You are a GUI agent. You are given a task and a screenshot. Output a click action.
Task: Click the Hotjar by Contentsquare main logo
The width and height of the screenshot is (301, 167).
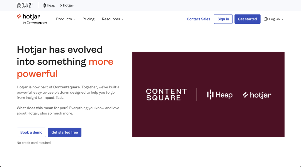[x=32, y=19]
